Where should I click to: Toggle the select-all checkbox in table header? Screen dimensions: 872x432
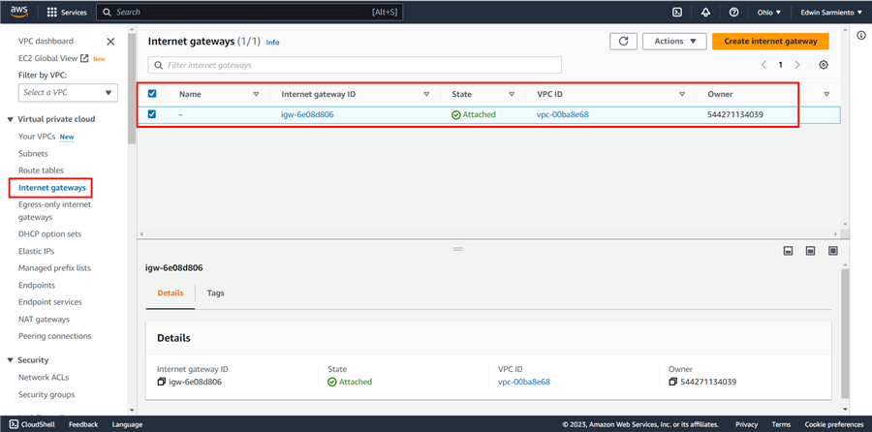[152, 94]
